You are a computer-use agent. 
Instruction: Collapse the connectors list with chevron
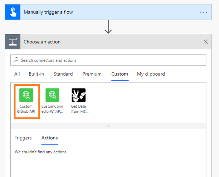(108, 126)
